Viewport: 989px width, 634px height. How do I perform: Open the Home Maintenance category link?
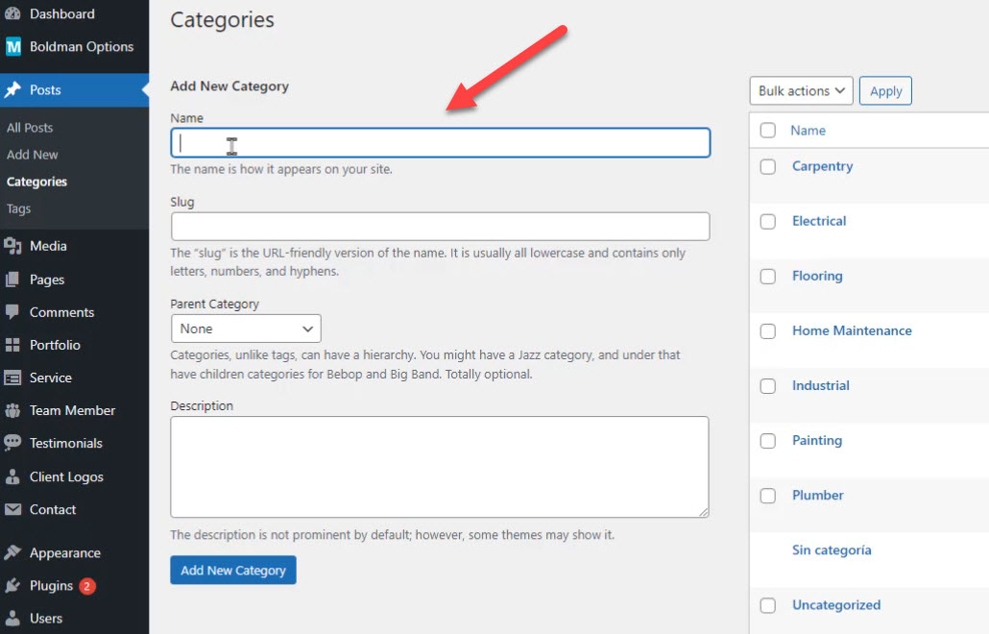(x=852, y=330)
